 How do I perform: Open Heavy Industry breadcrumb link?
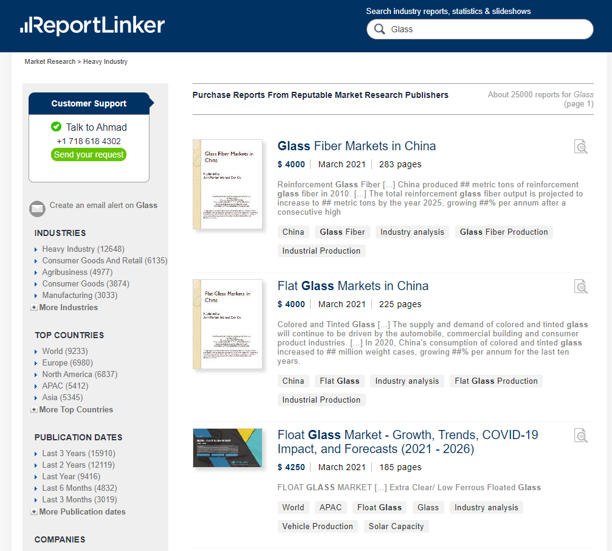(105, 61)
